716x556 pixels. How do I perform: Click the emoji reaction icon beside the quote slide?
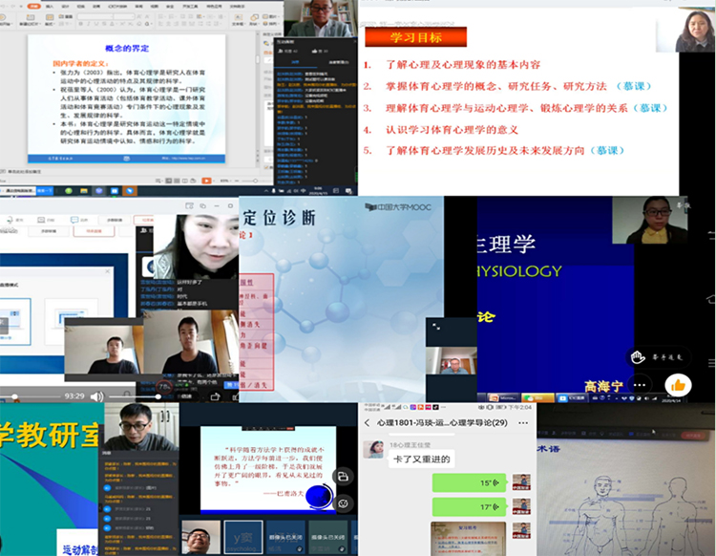coord(343,503)
